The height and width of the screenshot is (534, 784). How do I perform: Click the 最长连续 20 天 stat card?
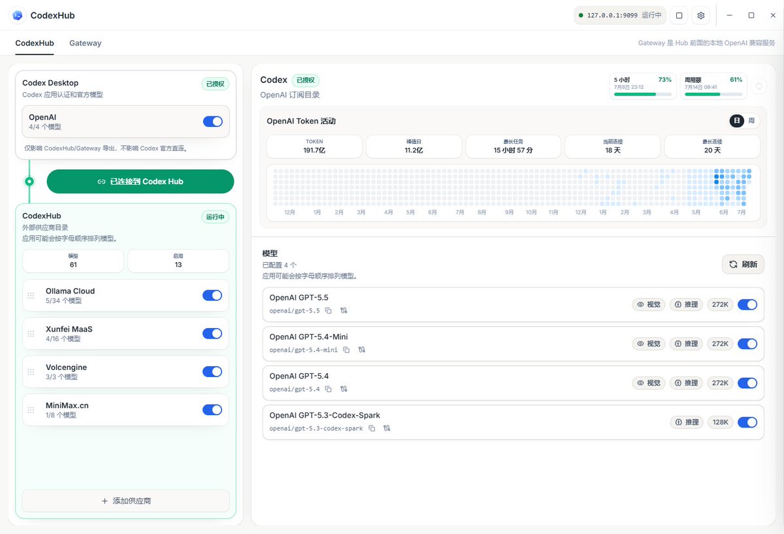pos(712,146)
